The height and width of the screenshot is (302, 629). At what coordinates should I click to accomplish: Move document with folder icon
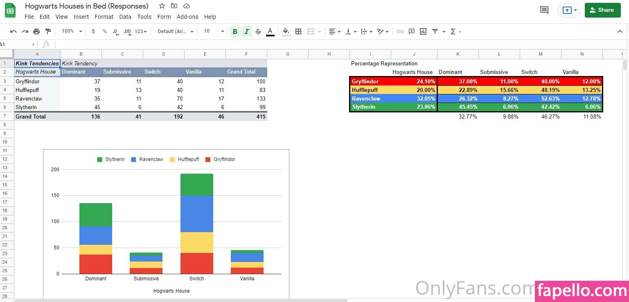tap(174, 6)
